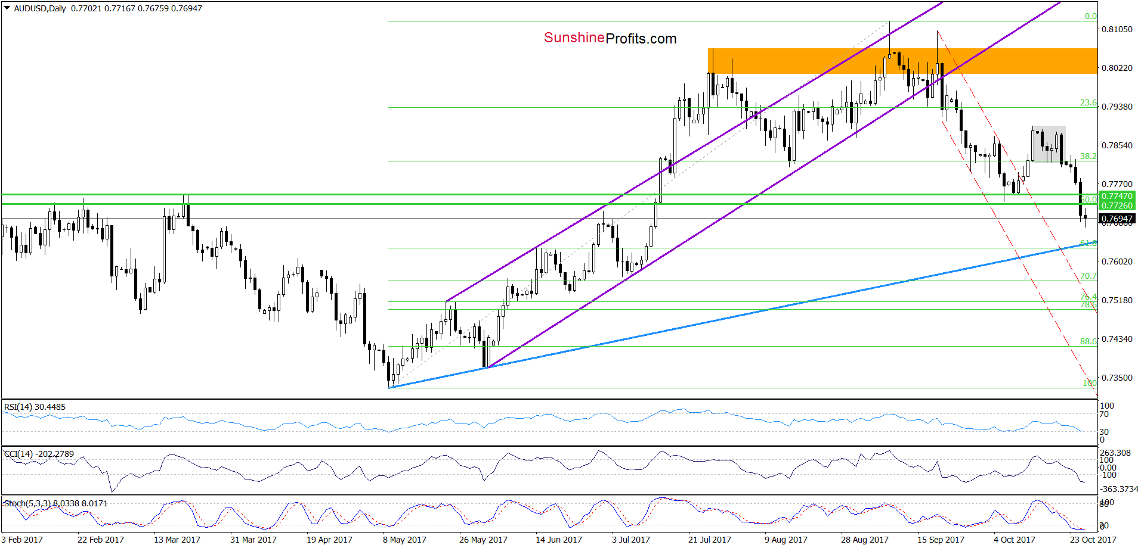Click the Stoch(5,3,3) indicator label
1138x548 pixels.
pos(56,503)
